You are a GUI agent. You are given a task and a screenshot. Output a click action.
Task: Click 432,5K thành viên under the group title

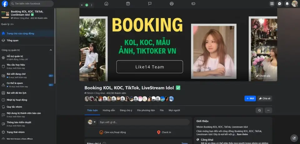coord(116,93)
